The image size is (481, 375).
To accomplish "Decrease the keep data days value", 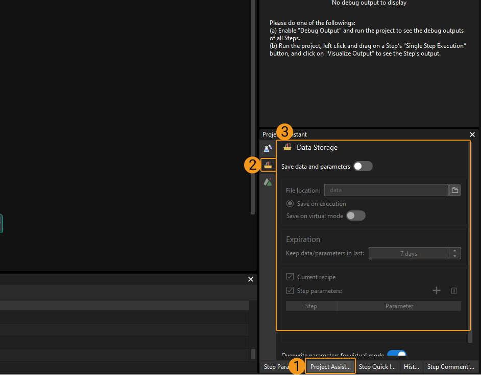I will pos(454,256).
